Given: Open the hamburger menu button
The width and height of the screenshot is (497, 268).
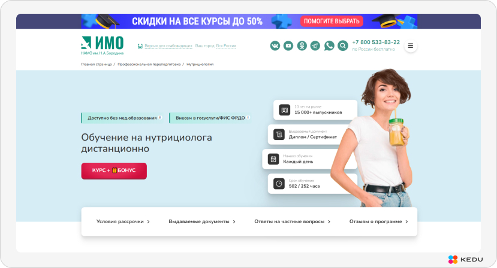Looking at the screenshot, I should point(411,46).
